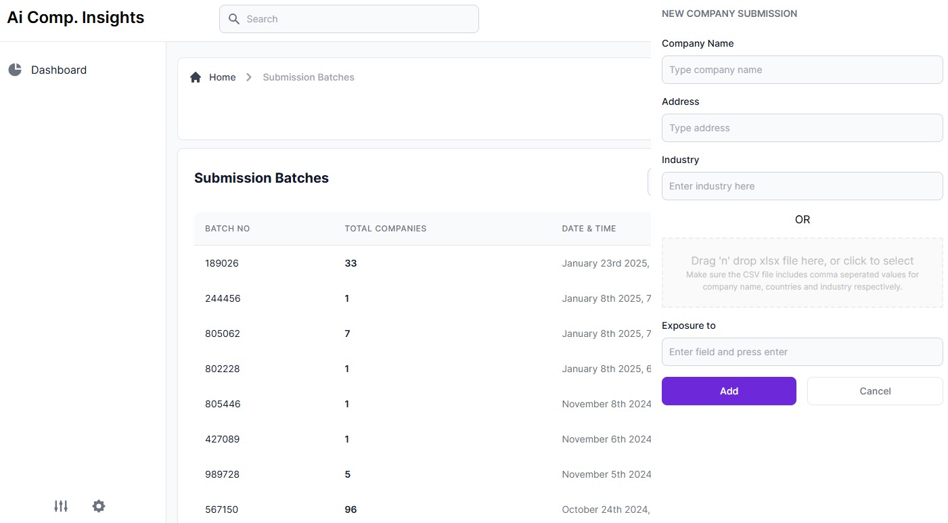Open the settings gear icon
948x523 pixels.
coord(99,506)
